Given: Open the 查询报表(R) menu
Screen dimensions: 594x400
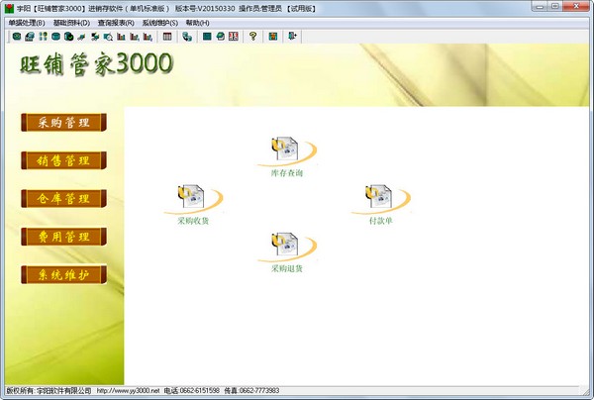Looking at the screenshot, I should 116,23.
